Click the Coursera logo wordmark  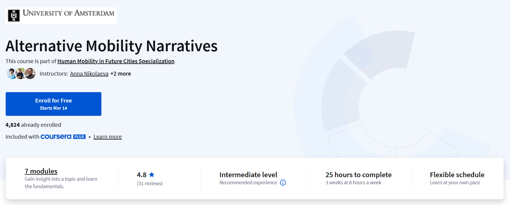56,137
